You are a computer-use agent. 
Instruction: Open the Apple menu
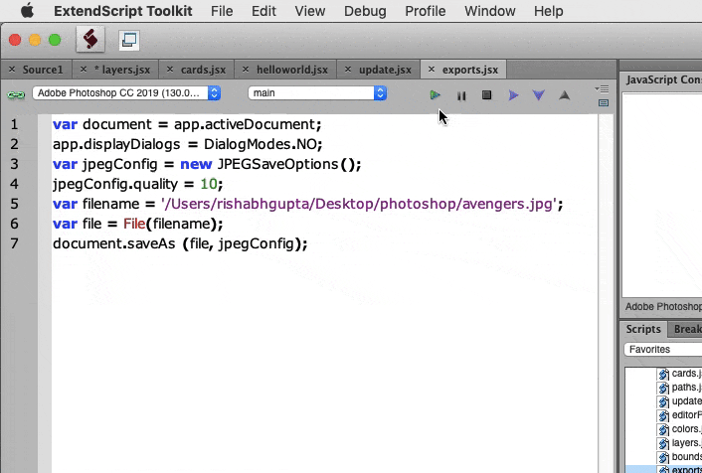click(x=27, y=11)
